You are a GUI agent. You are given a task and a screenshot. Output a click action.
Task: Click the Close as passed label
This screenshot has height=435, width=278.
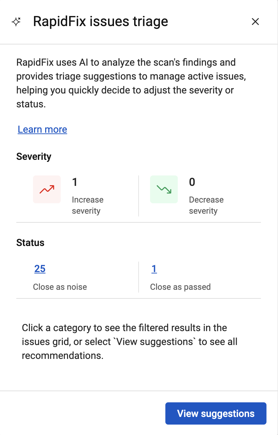pos(180,287)
